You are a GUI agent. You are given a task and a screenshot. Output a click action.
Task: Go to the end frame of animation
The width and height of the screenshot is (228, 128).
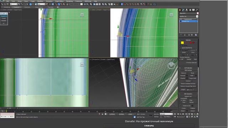(186, 114)
